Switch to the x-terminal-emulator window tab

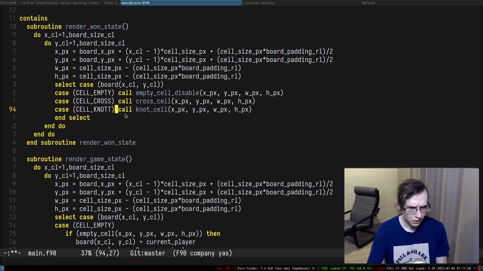258,3
